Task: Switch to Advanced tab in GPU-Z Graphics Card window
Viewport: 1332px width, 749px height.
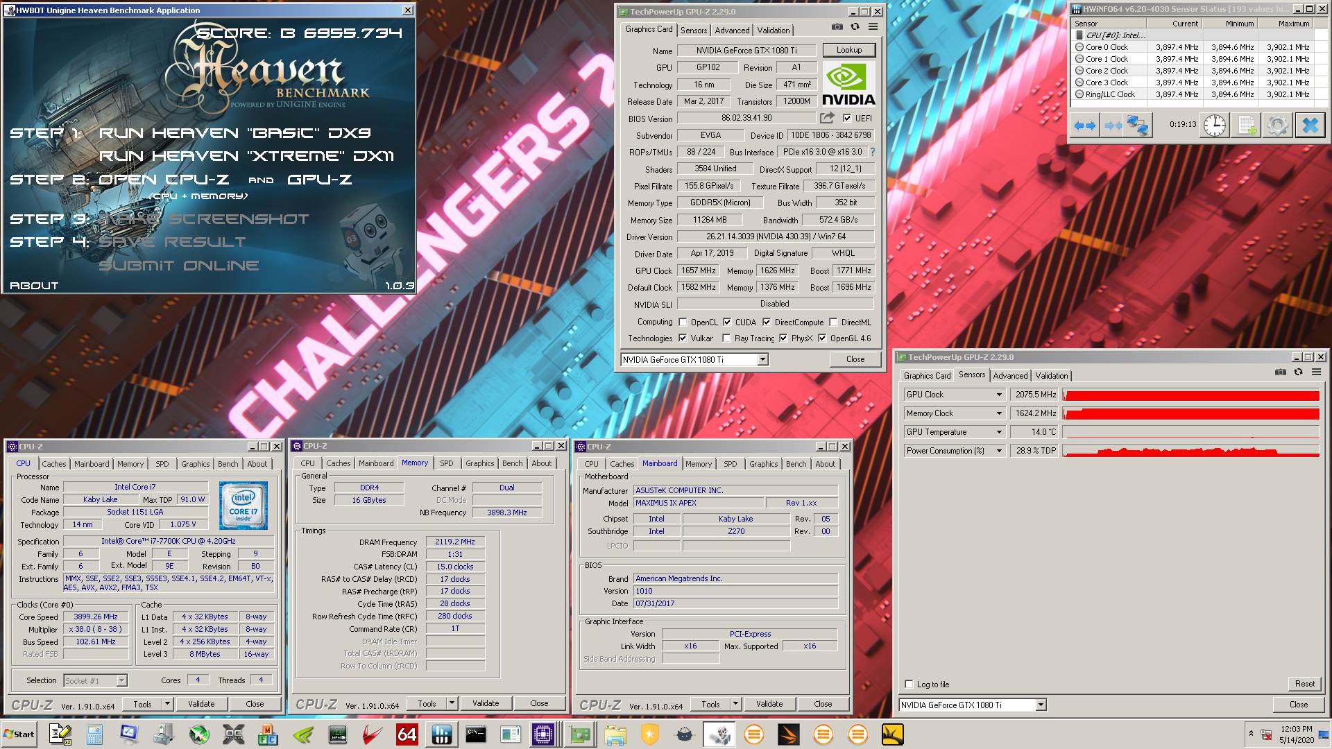Action: (x=732, y=31)
